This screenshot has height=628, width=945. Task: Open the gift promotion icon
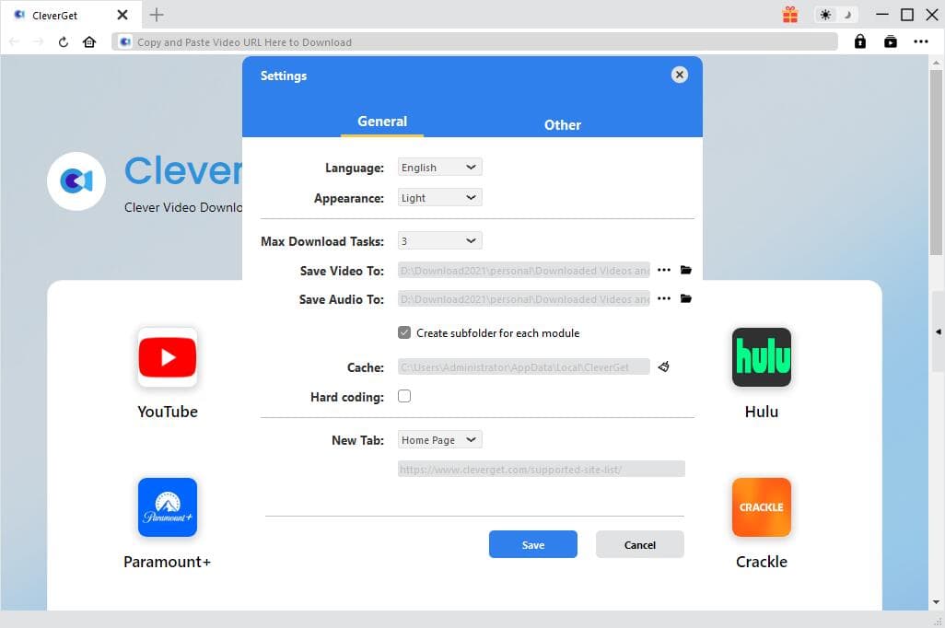[x=790, y=15]
